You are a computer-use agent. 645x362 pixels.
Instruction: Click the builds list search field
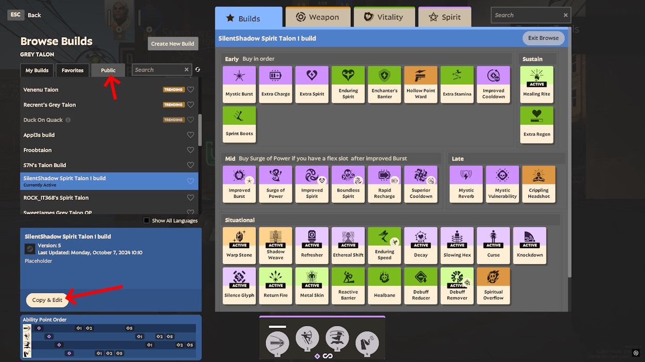(157, 70)
